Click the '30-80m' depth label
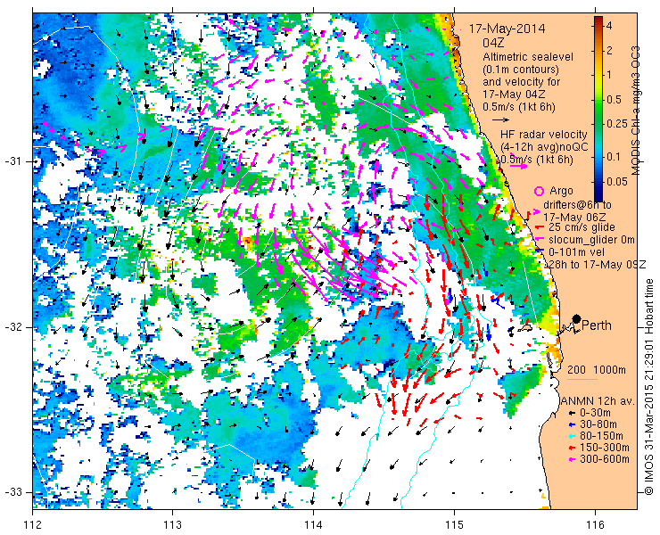The width and height of the screenshot is (660, 535). (x=598, y=424)
